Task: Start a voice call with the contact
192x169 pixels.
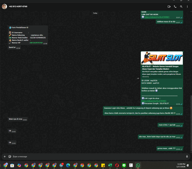Action: click(x=175, y=7)
